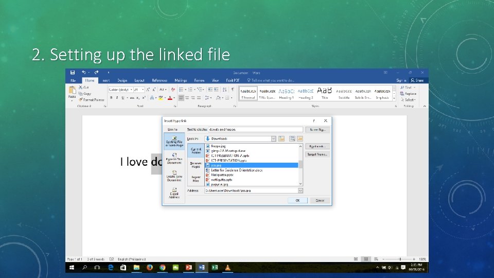Toggle Underline formatting
This screenshot has height=278, width=494.
(123, 98)
